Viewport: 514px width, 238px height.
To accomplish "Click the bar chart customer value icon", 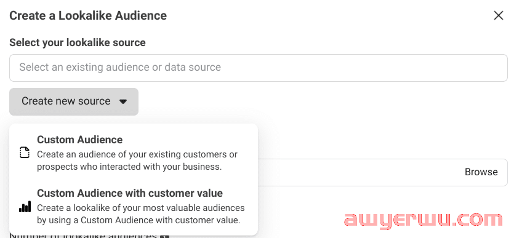I will (x=25, y=207).
